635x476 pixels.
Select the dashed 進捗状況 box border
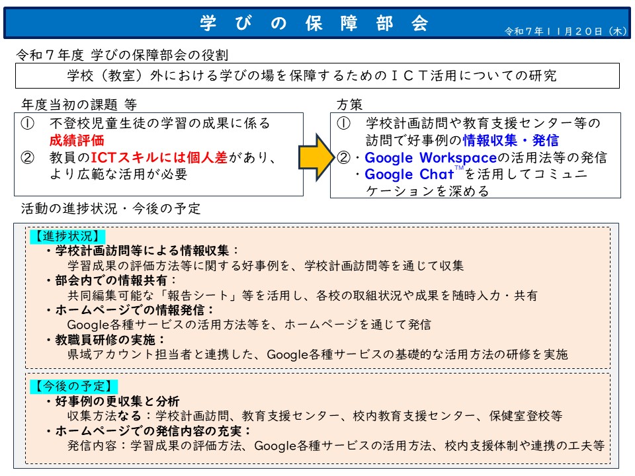click(317, 227)
